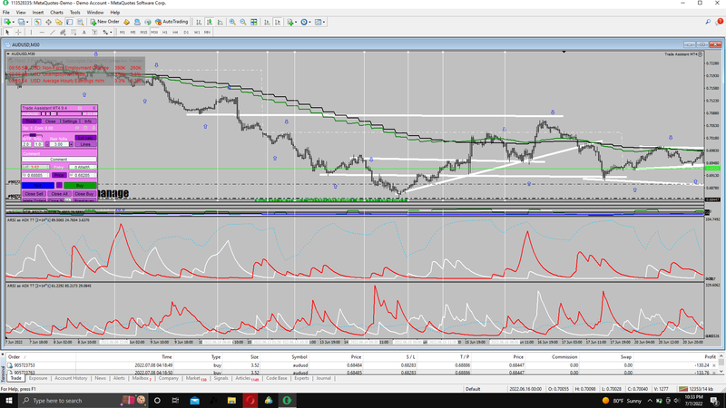
Task: Select the cursor arrow tool
Action: 6,32
